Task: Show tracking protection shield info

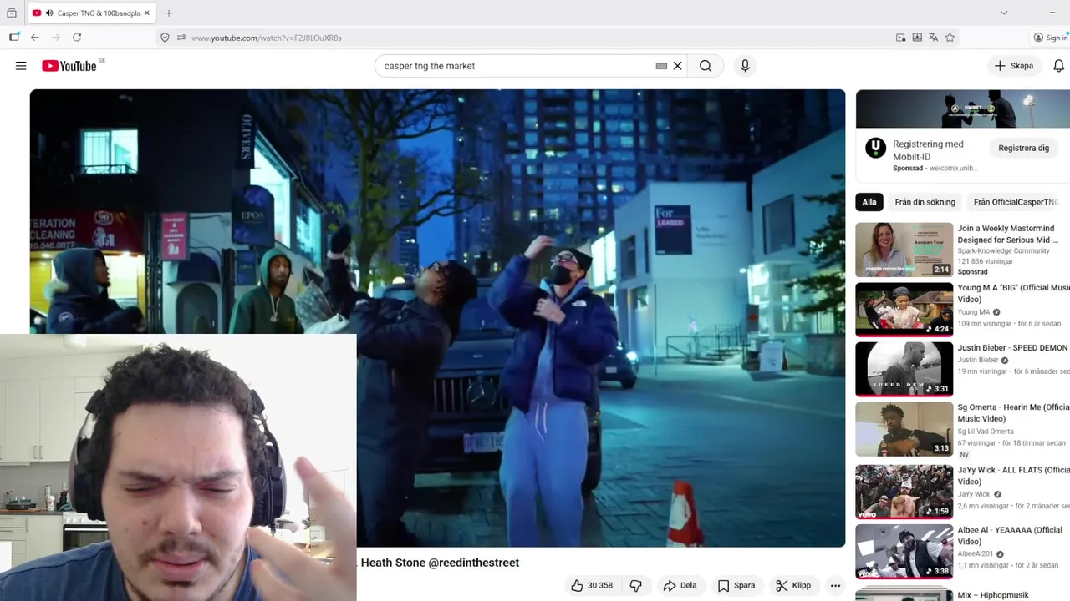Action: 165,38
